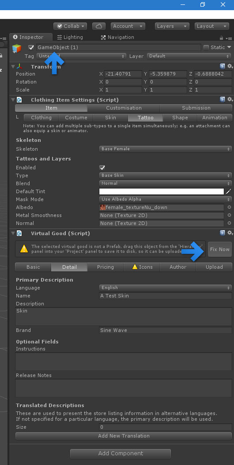Click the Position X value field
The height and width of the screenshot is (465, 234).
123,74
